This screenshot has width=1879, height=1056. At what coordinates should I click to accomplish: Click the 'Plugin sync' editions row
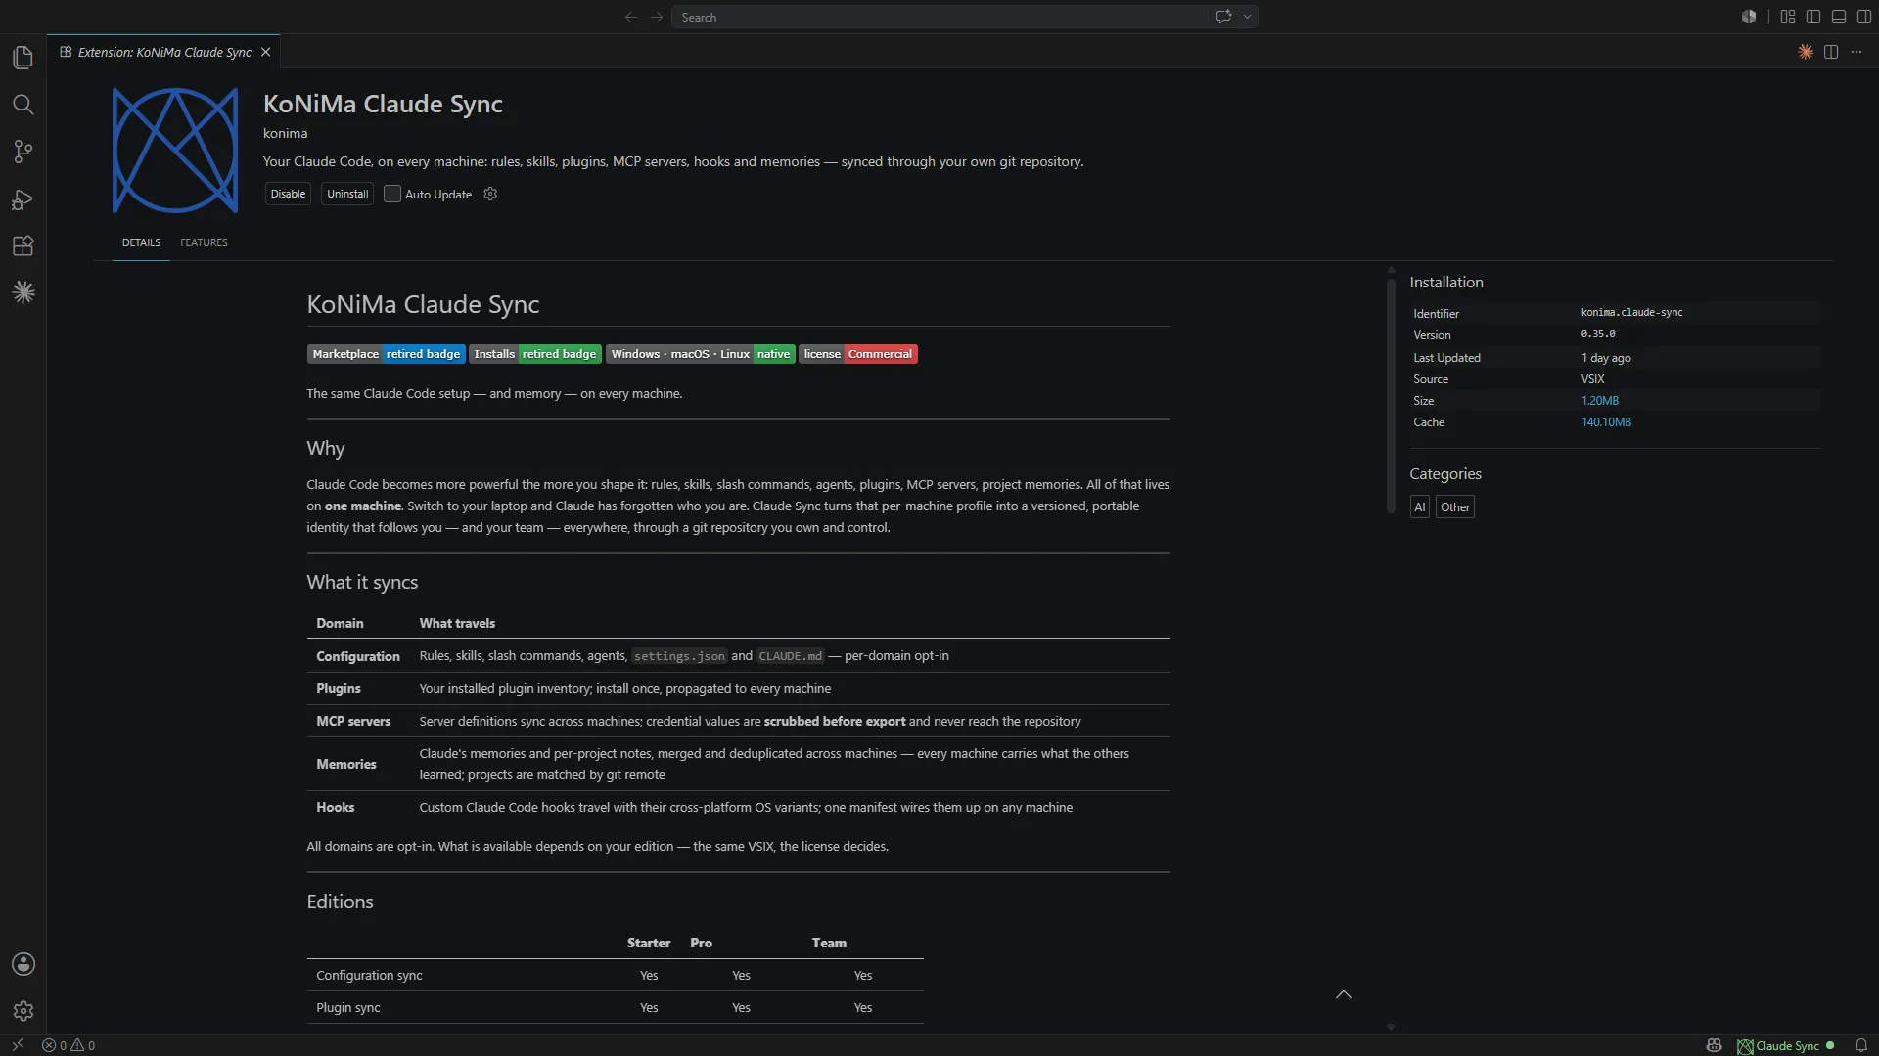[615, 1007]
